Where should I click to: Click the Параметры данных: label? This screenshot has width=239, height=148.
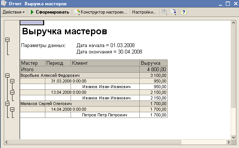click(x=43, y=45)
